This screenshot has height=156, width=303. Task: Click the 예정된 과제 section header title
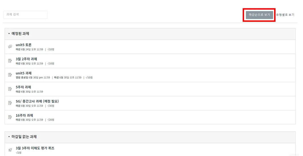20,34
